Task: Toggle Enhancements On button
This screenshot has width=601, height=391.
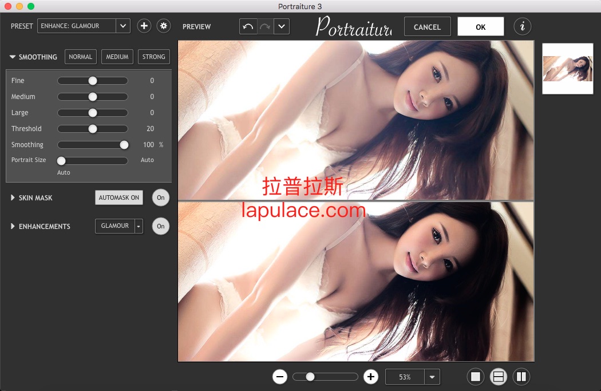Action: 161,226
